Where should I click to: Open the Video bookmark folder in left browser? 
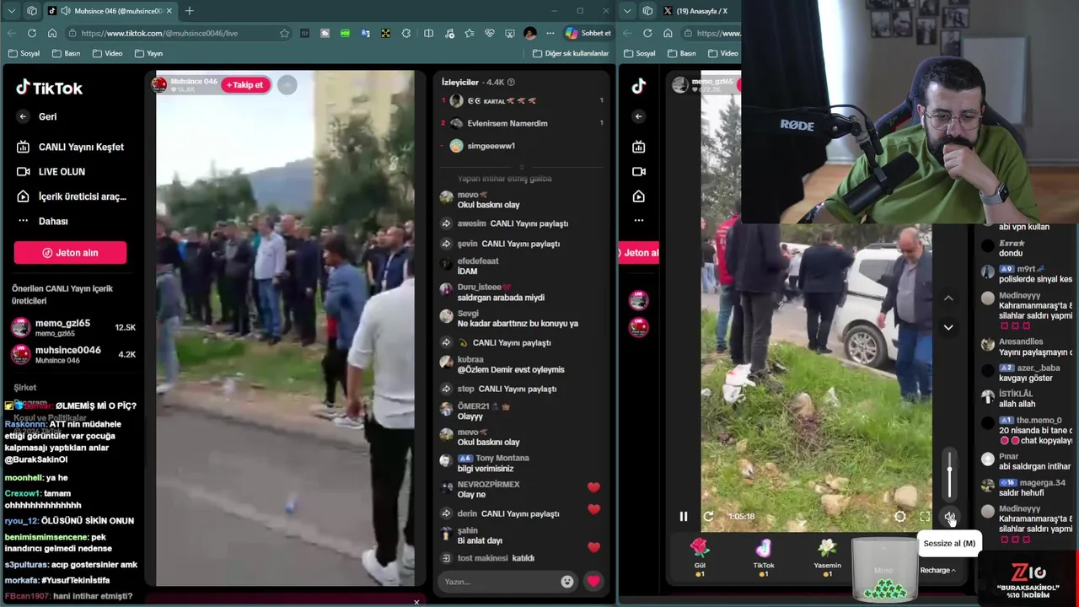click(x=107, y=53)
